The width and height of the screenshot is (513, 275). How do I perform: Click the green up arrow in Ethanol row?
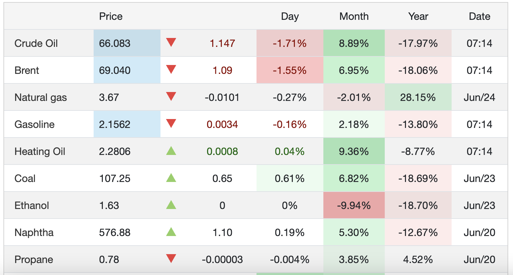click(171, 205)
